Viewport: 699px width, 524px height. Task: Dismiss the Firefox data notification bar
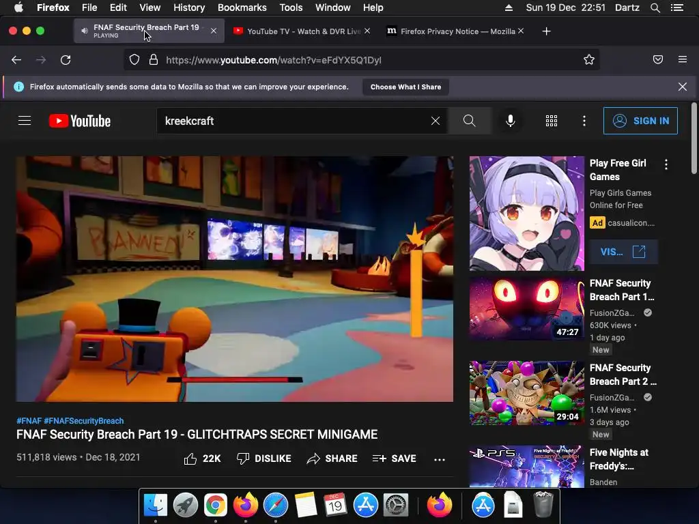(683, 87)
